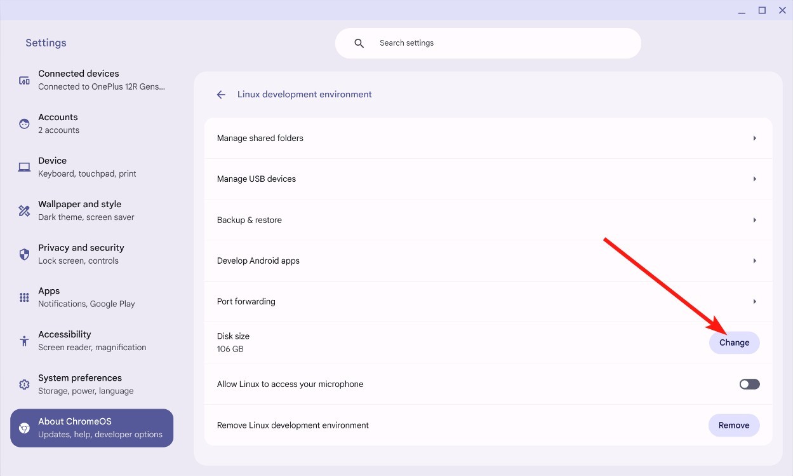Select About ChromeOS section
The height and width of the screenshot is (476, 793).
[92, 428]
